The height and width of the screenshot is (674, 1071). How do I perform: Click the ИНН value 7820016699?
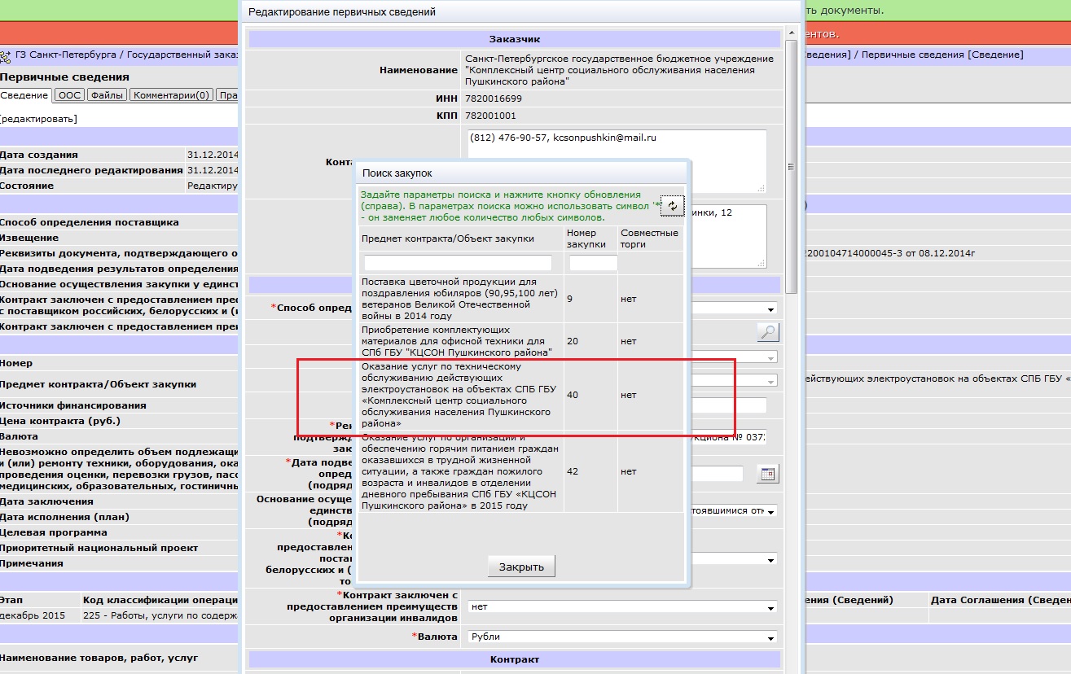(493, 98)
